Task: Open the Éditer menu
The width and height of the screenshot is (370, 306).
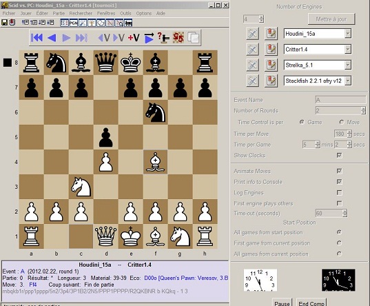Action: click(x=42, y=14)
